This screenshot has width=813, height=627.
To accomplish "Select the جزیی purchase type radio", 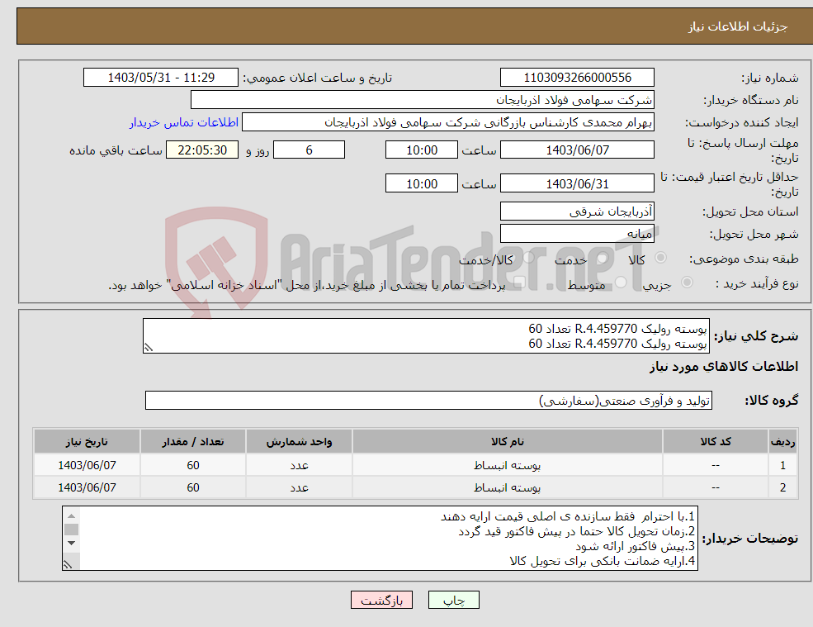I will click(687, 283).
